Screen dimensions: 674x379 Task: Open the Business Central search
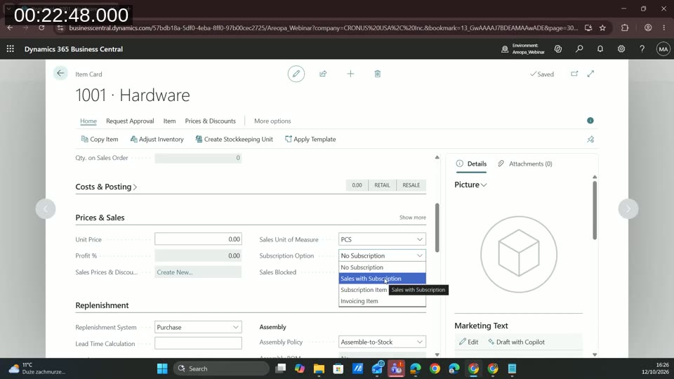(579, 49)
